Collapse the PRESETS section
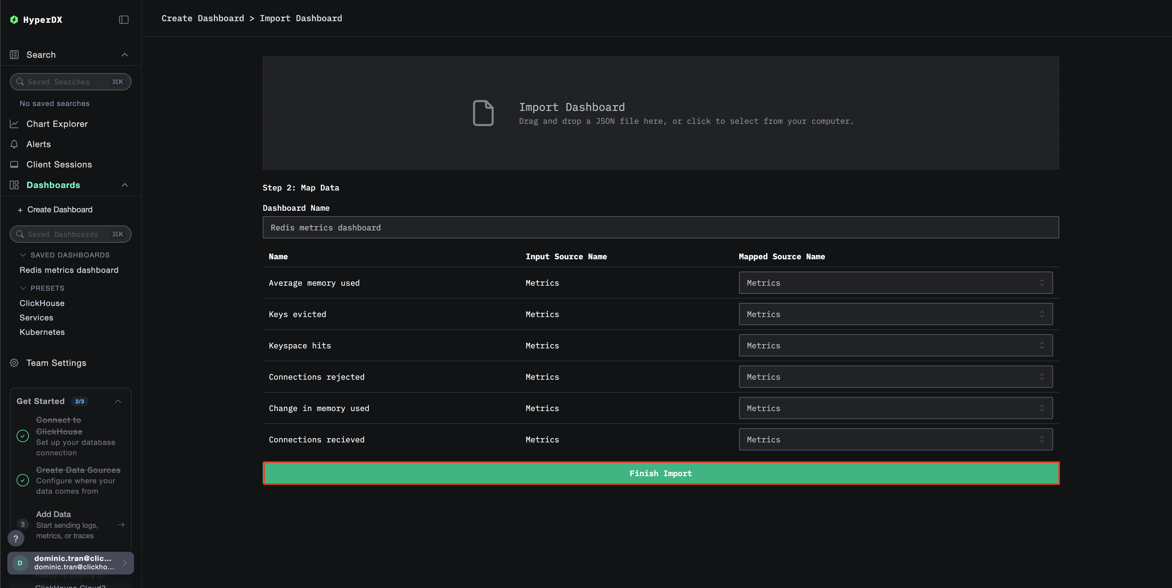Image resolution: width=1172 pixels, height=588 pixels. (23, 288)
